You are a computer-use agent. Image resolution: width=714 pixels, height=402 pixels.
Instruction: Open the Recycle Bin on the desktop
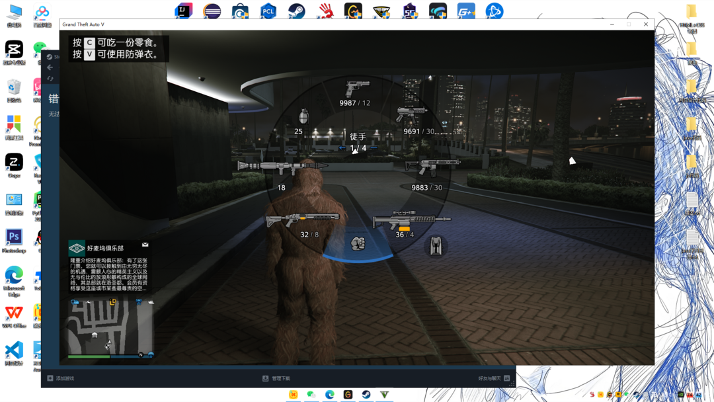(14, 90)
